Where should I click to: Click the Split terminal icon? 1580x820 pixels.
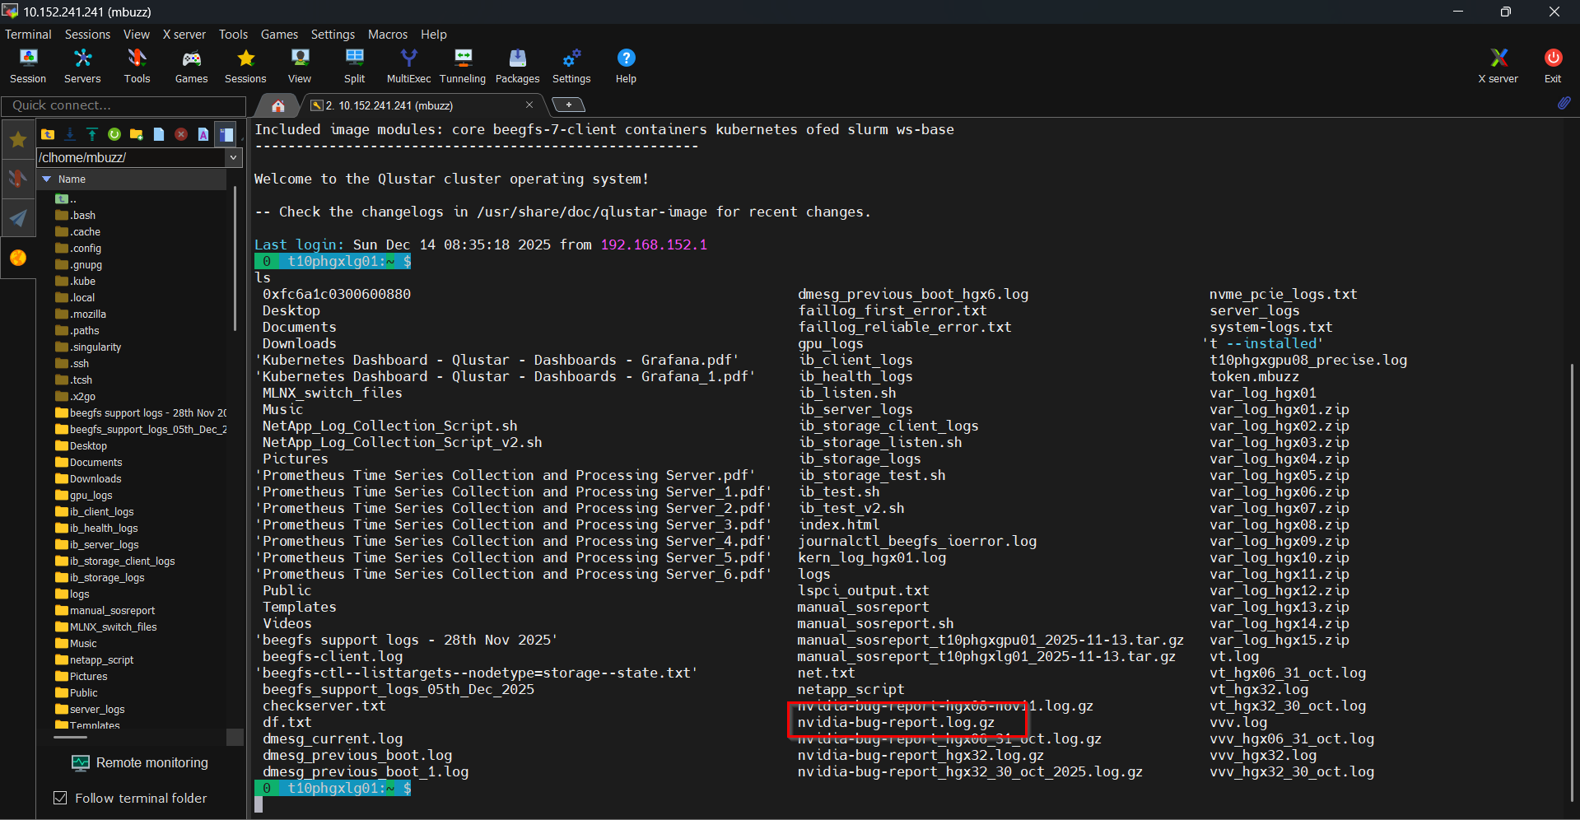click(x=354, y=65)
